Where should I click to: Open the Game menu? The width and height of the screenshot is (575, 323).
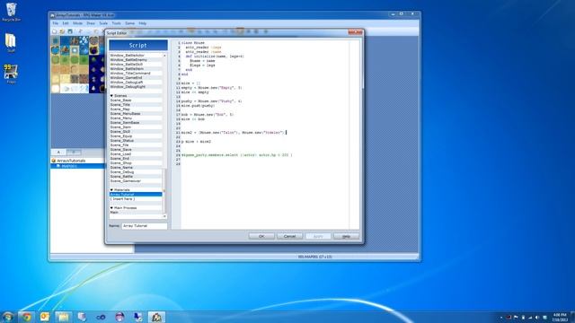[129, 23]
